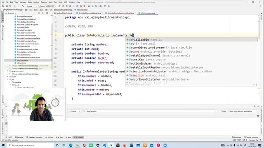Open the app run configuration dropdown
Screen dimensions: 264x148
[31, 6]
